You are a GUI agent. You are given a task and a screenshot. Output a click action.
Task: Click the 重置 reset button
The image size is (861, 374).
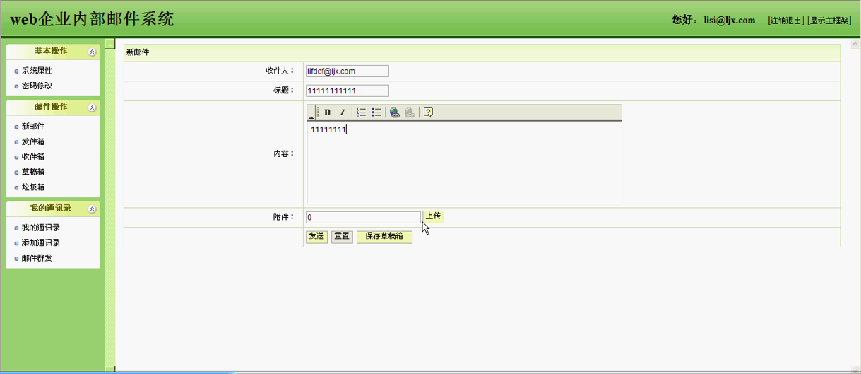342,236
